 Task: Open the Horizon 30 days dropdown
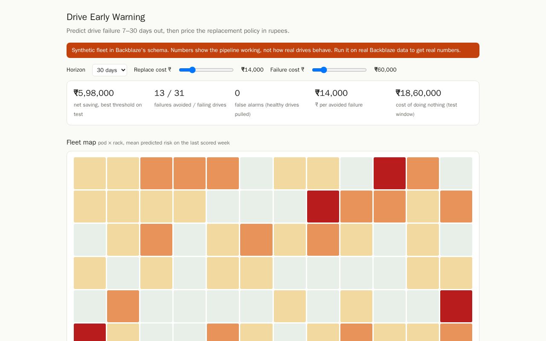pos(110,70)
